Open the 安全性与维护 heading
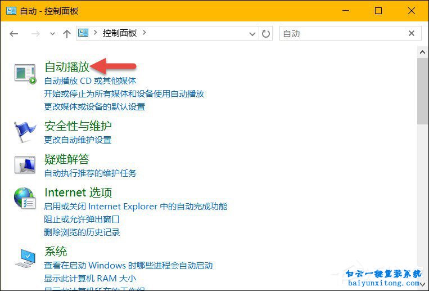The height and width of the screenshot is (291, 429). coord(78,126)
